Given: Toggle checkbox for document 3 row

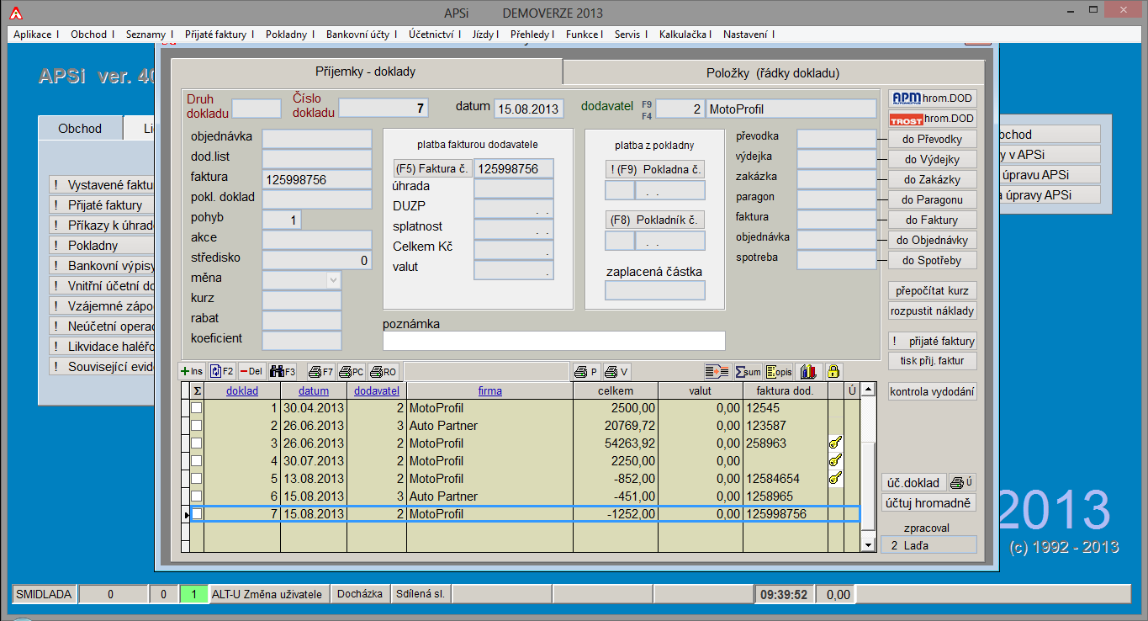Looking at the screenshot, I should click(x=196, y=443).
